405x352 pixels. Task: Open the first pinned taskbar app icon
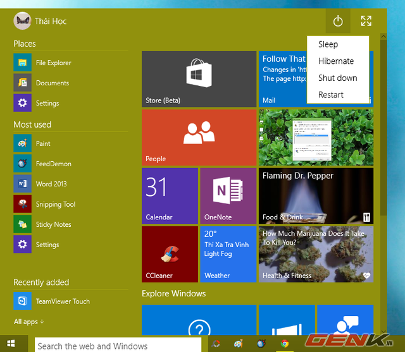click(x=216, y=344)
